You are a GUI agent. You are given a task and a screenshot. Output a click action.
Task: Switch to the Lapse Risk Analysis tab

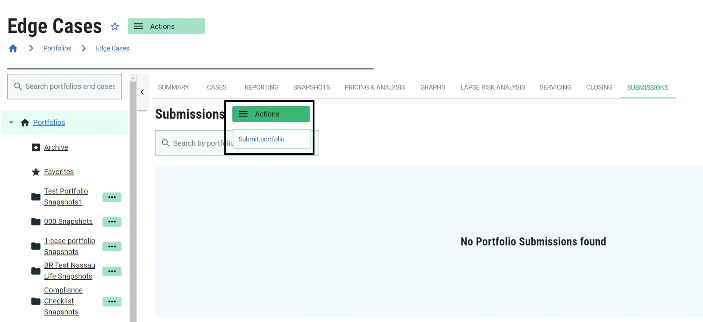pyautogui.click(x=493, y=87)
